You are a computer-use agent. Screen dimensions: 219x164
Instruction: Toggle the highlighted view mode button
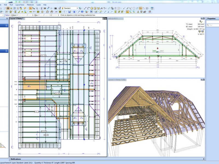140,8
